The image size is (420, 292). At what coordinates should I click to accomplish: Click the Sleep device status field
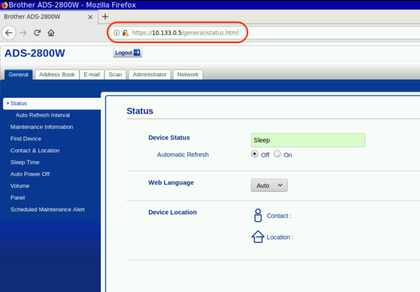click(x=308, y=140)
